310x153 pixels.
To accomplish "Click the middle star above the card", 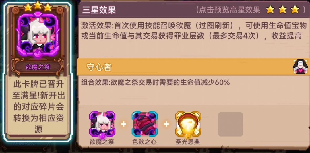I will 38,6.
